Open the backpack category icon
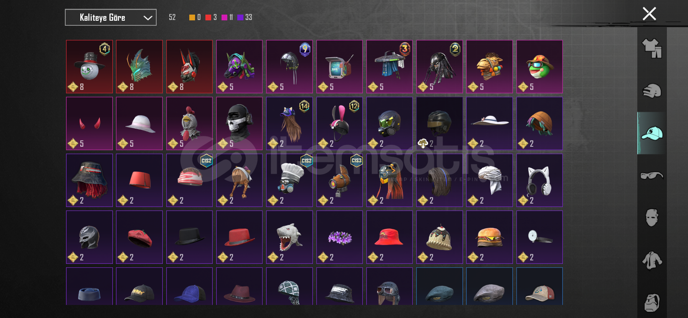 point(652,303)
